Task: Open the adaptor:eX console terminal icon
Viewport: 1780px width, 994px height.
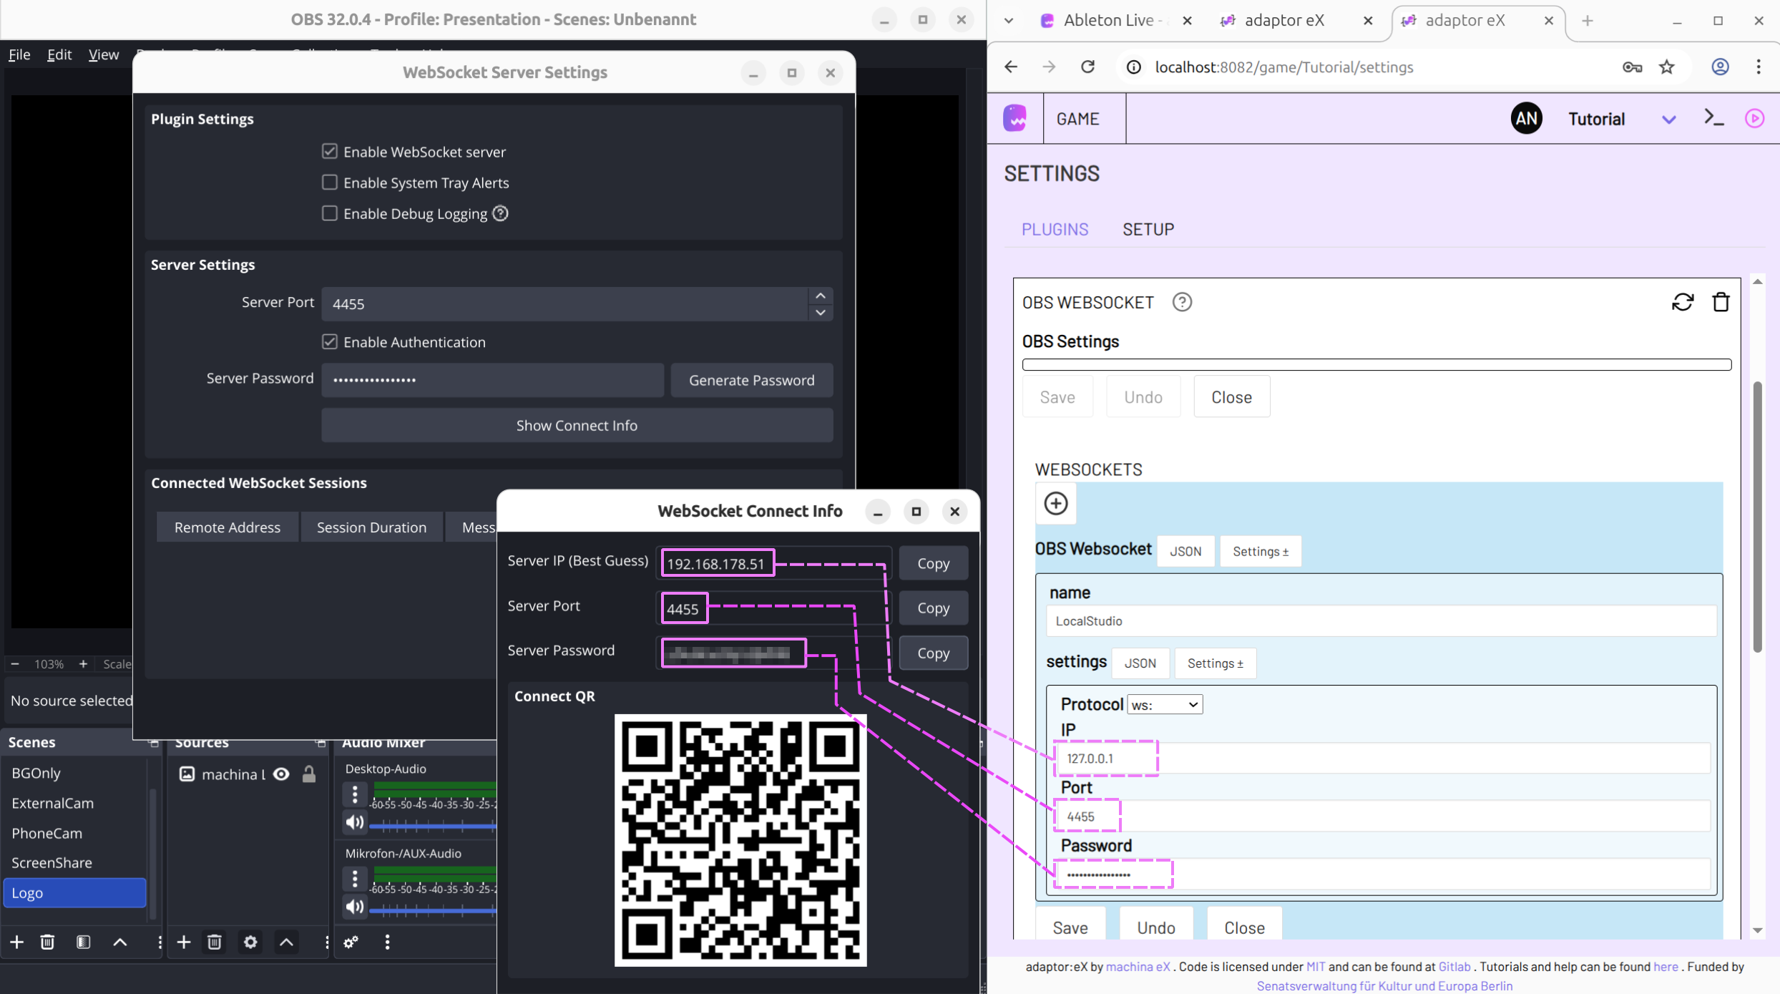Action: point(1714,118)
